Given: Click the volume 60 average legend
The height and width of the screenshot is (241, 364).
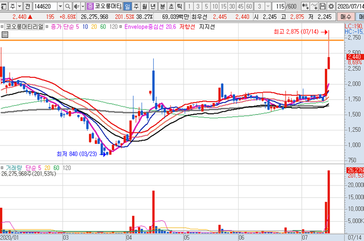Looking at the screenshot, I should (57, 167).
